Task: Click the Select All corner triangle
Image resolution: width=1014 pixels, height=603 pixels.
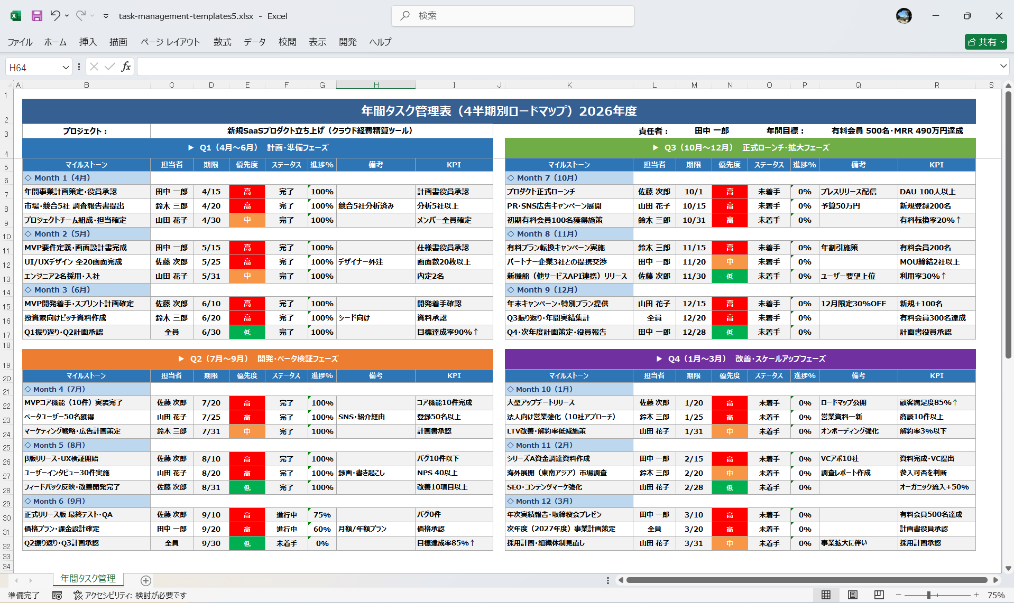Action: [x=8, y=84]
